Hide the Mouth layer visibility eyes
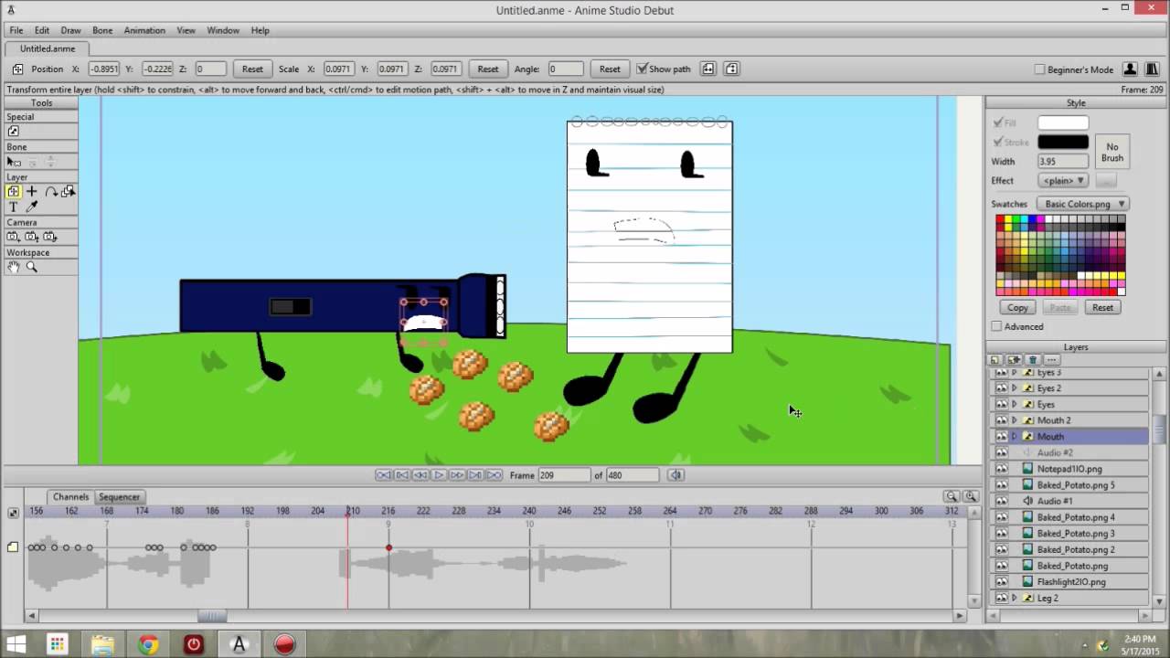1170x658 pixels. pos(1001,437)
